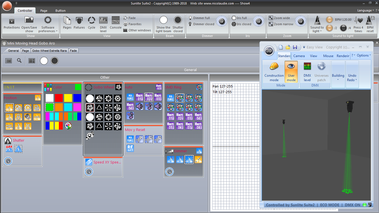Open the Gobo Wheel Estrella Rara tab

49,51
